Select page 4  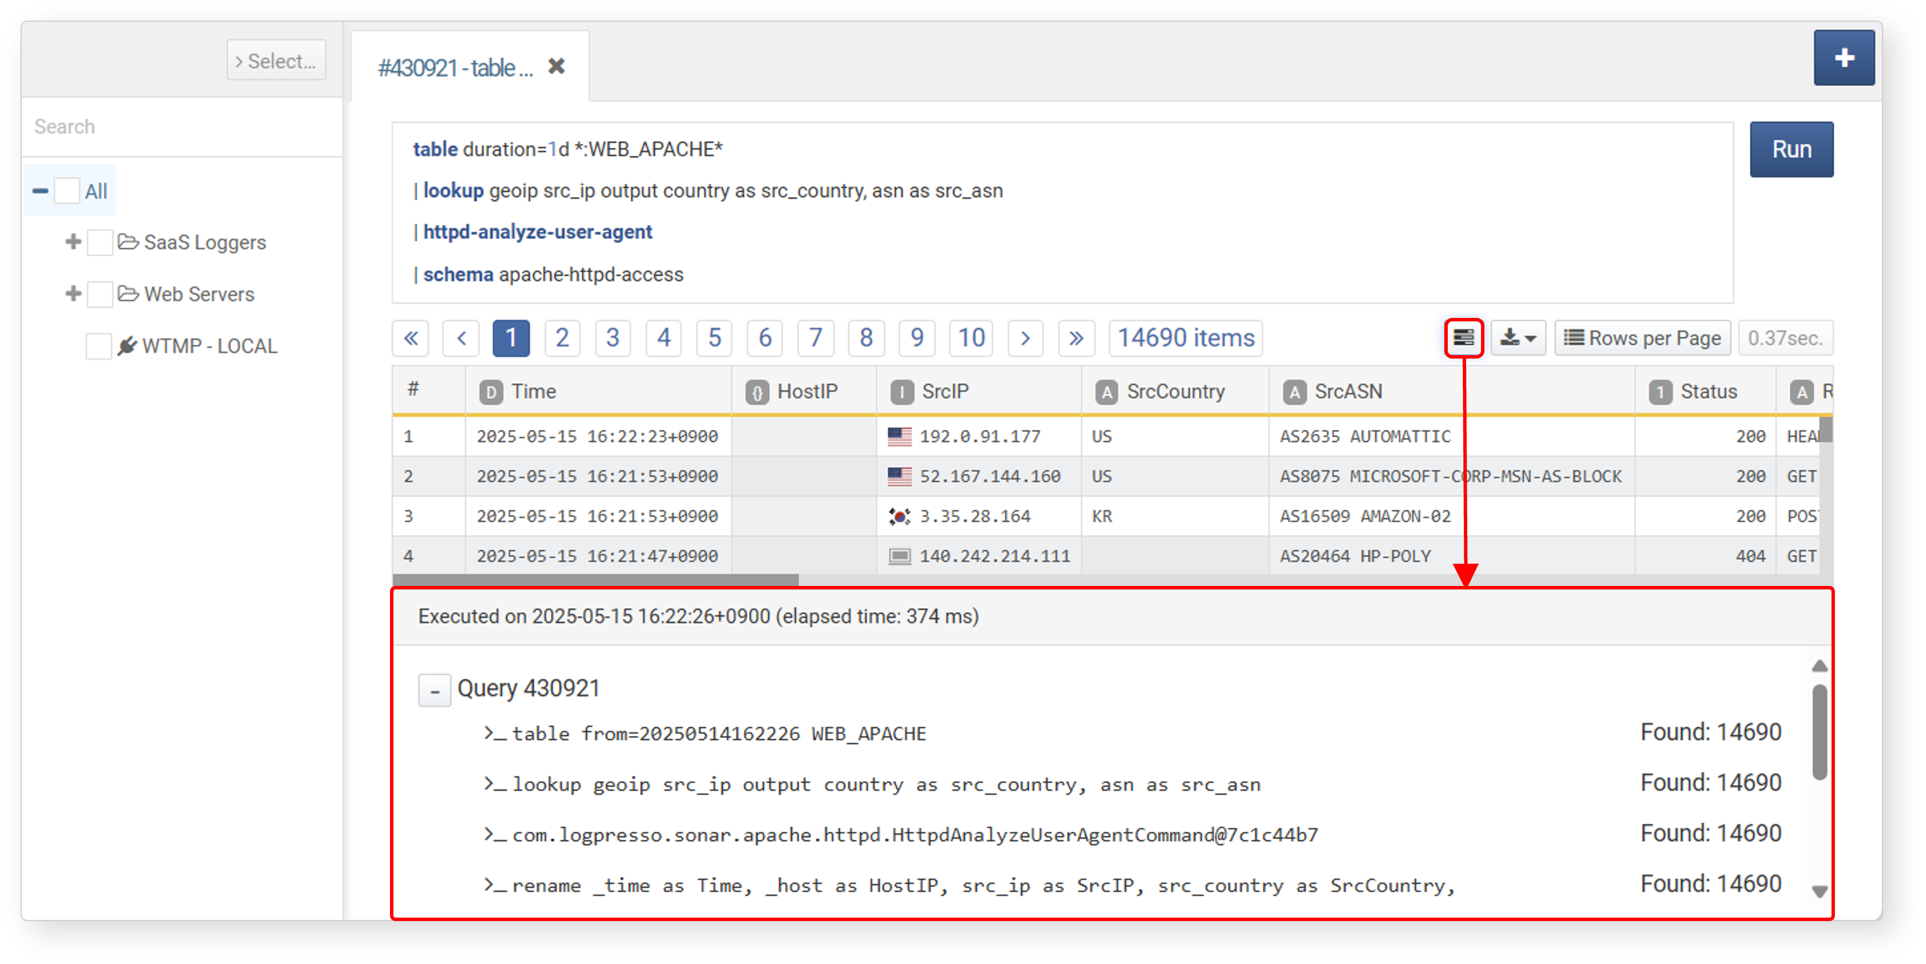point(663,338)
